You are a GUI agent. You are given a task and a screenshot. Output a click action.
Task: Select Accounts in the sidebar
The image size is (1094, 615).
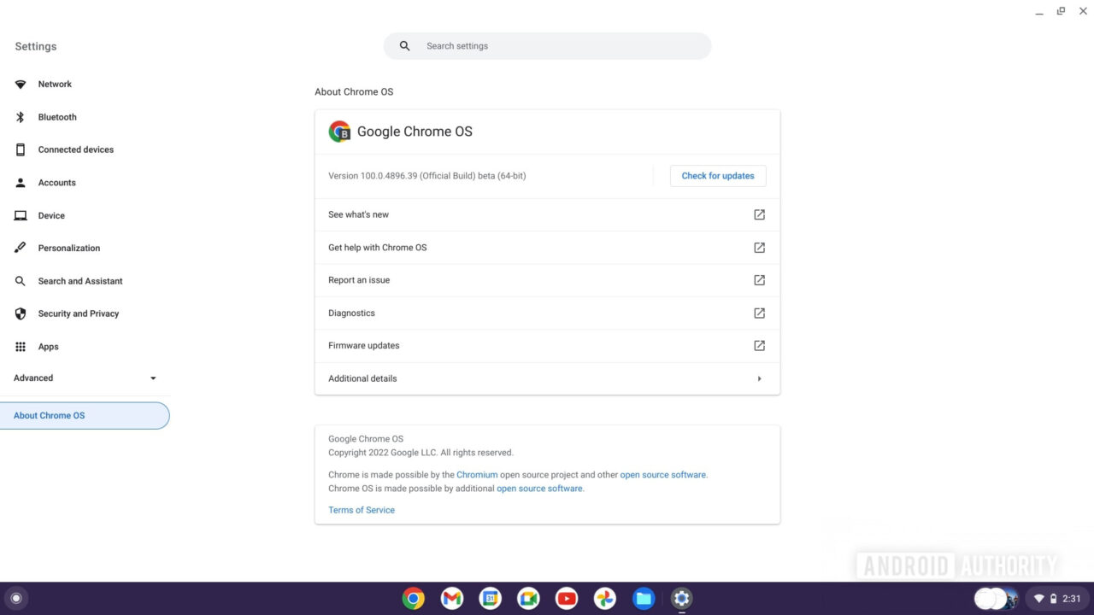56,182
